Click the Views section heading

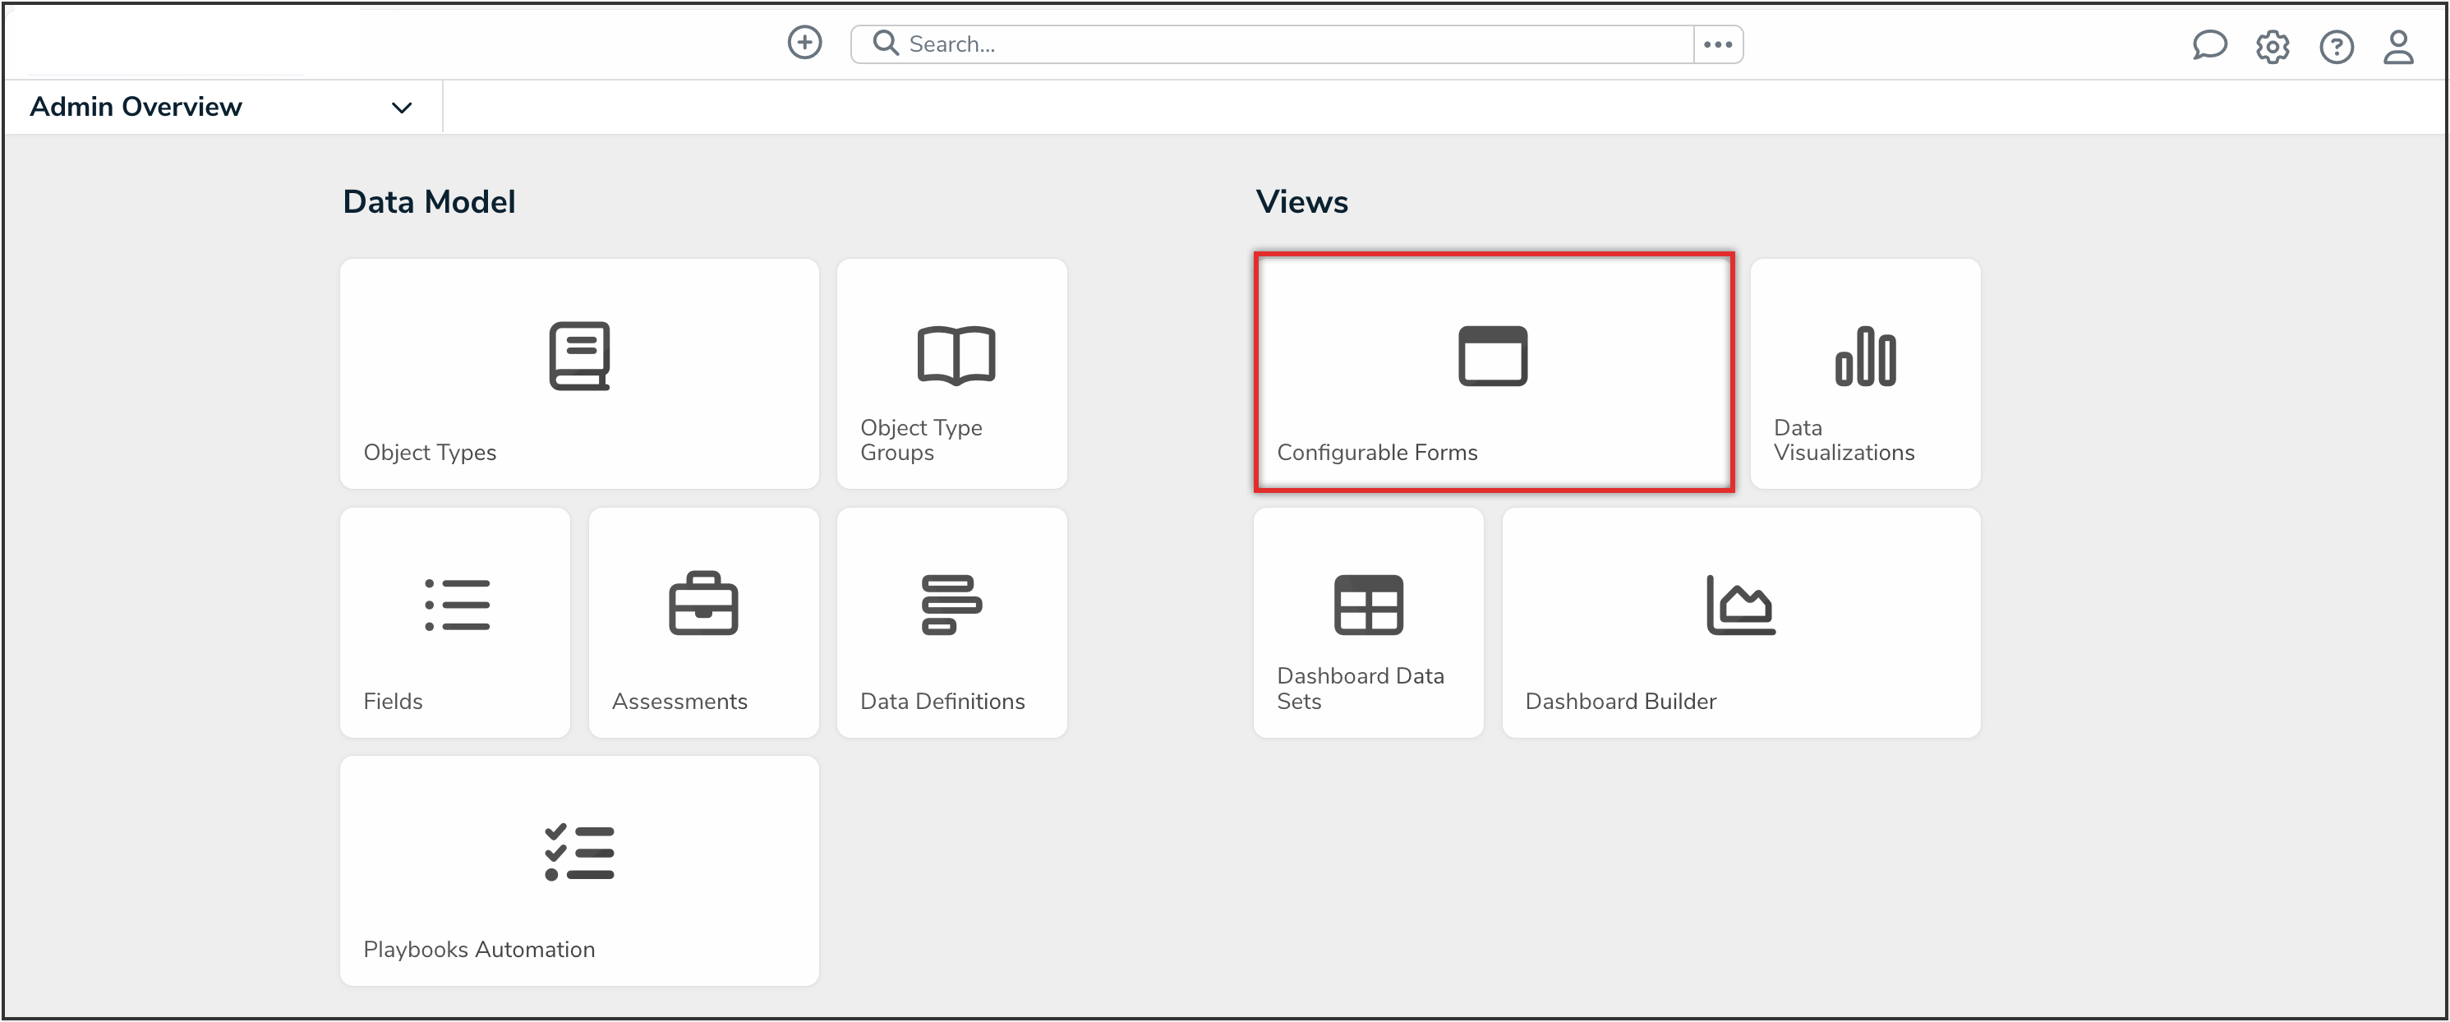1301,200
